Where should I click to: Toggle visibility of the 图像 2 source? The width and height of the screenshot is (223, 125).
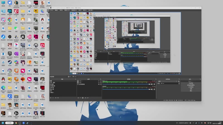coord(99,81)
